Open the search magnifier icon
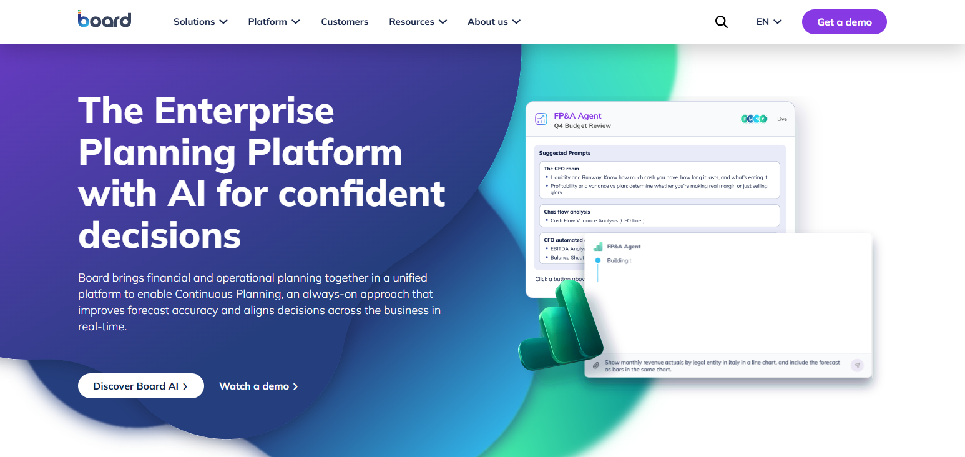Screen dimensions: 965x457 (721, 22)
